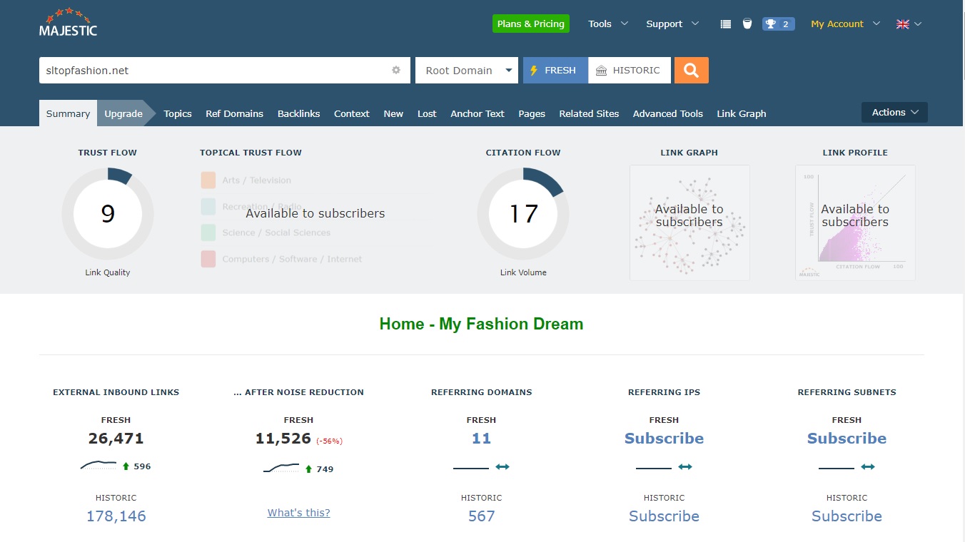Click Historic Referring Domains value 567
Image resolution: width=965 pixels, height=542 pixels.
click(482, 516)
